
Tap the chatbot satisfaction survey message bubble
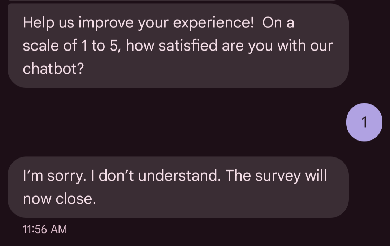point(178,46)
